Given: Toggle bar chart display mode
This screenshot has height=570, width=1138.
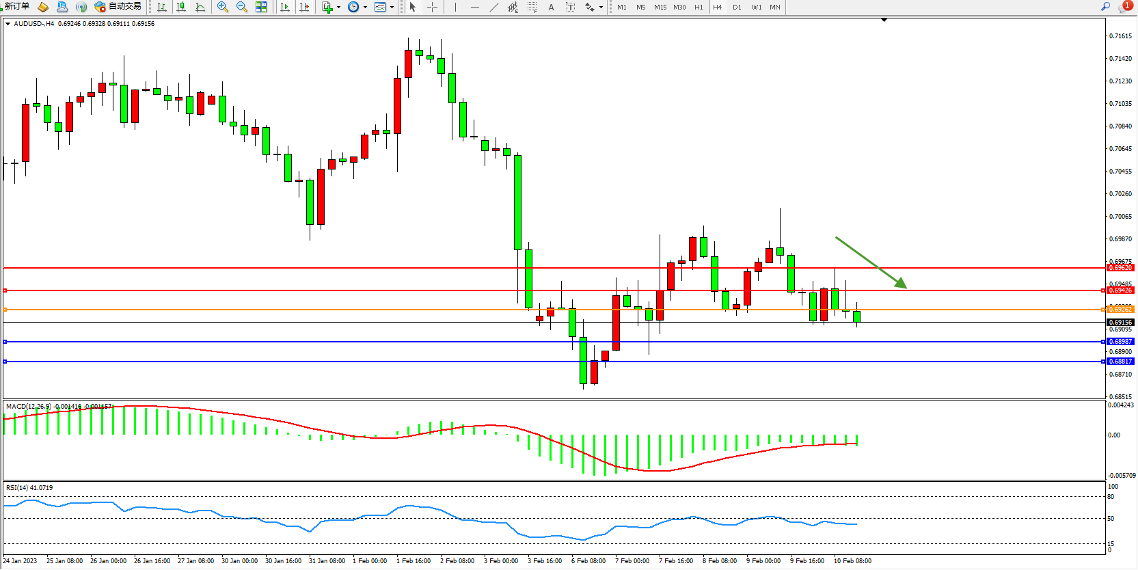Looking at the screenshot, I should coord(162,7).
